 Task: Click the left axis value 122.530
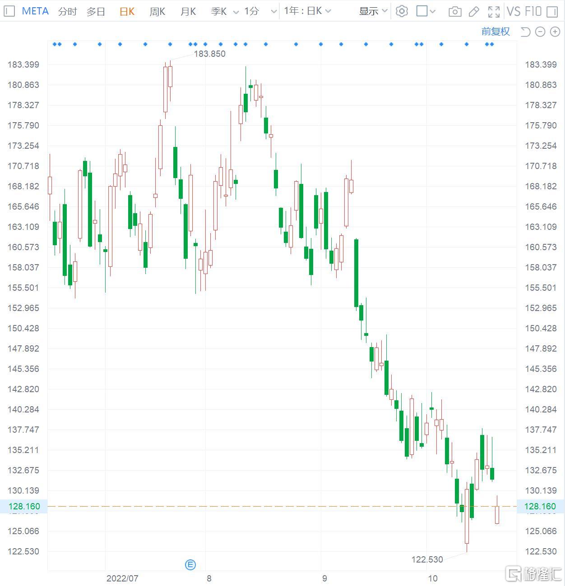23,551
